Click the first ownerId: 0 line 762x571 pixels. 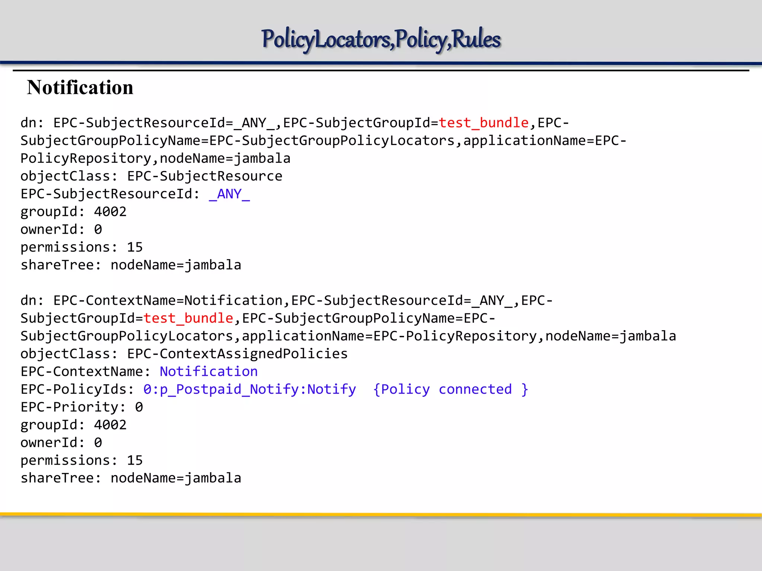coord(61,229)
